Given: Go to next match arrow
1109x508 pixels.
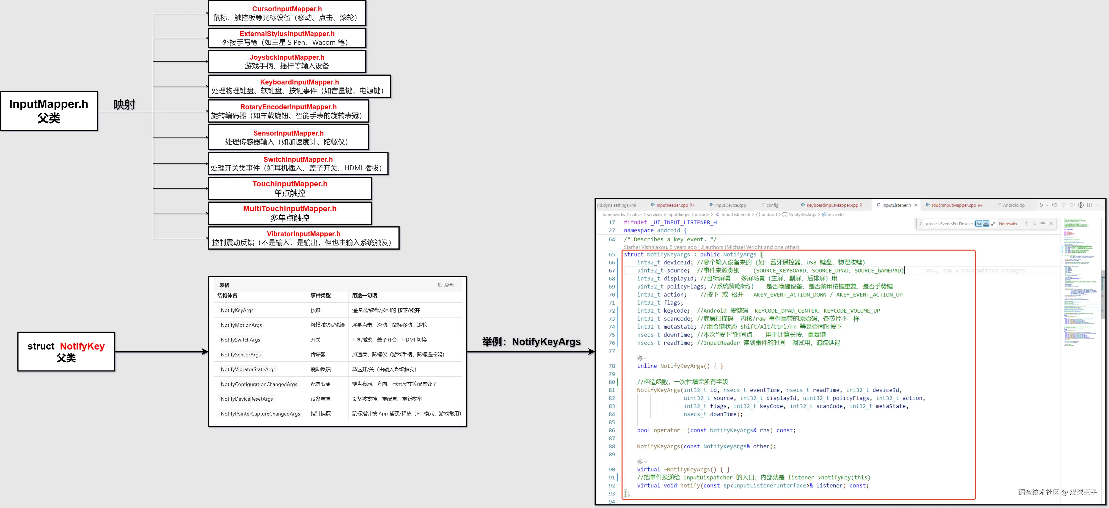Looking at the screenshot, I should point(1034,223).
